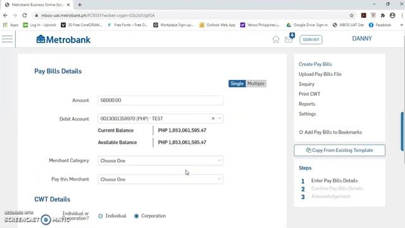Open the hamburger navigation menu

click(7, 39)
